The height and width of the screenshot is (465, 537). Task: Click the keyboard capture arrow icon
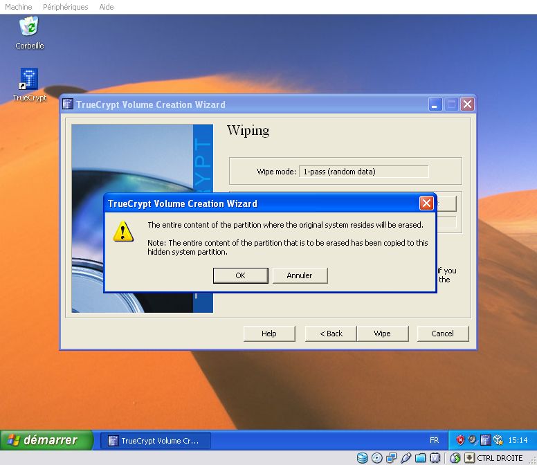click(469, 458)
